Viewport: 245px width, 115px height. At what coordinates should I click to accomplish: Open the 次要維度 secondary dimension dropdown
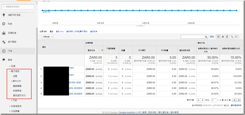[47, 37]
